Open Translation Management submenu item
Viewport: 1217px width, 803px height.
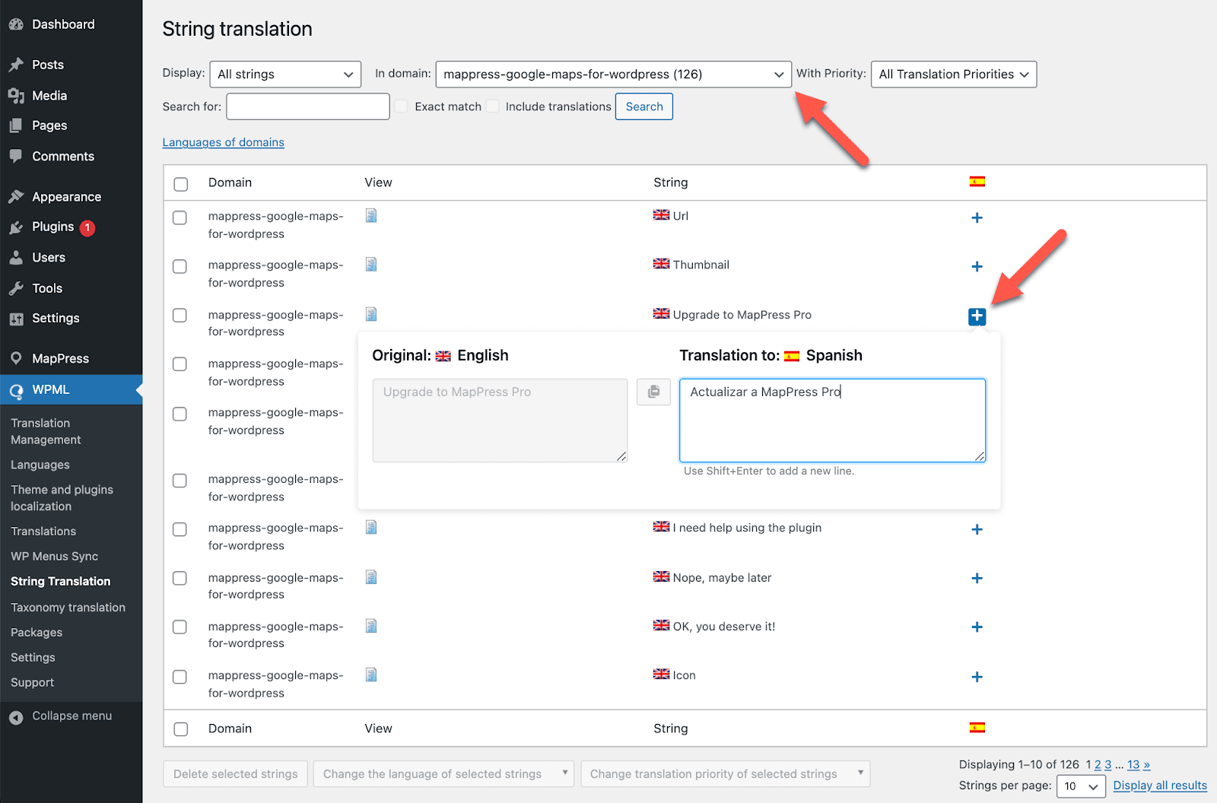coord(46,431)
